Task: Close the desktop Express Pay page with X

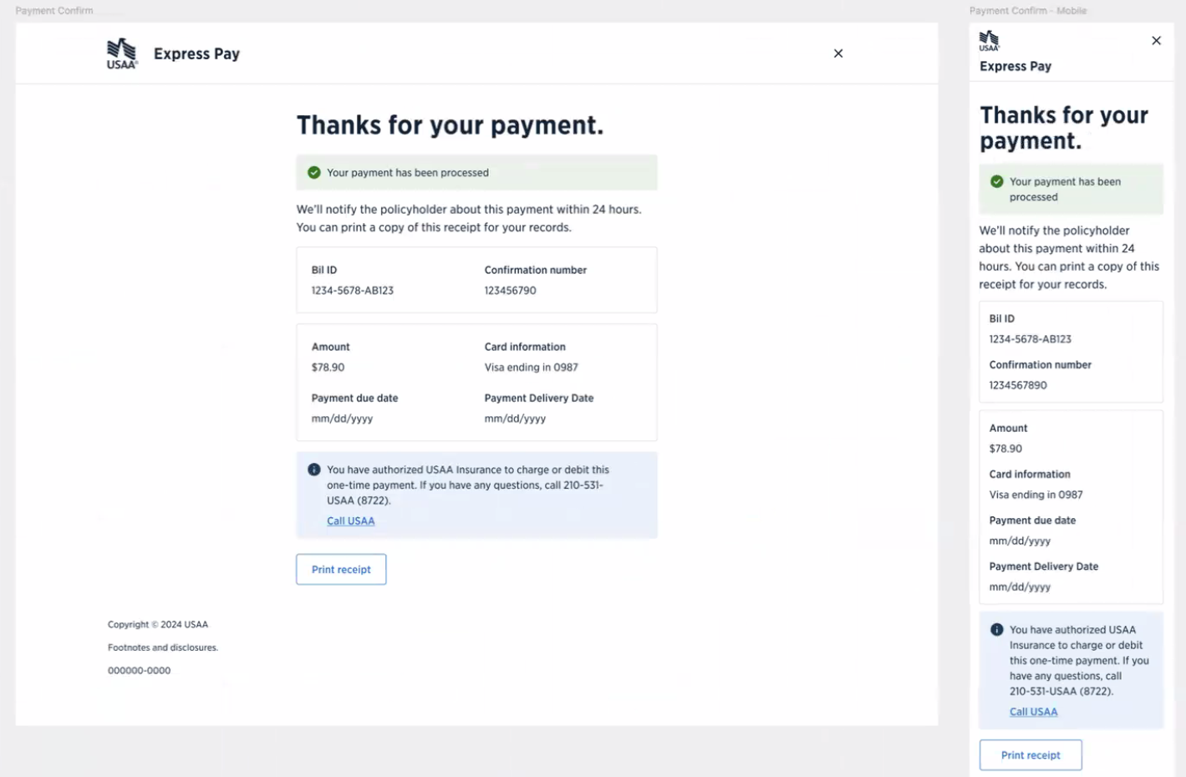Action: click(x=837, y=53)
